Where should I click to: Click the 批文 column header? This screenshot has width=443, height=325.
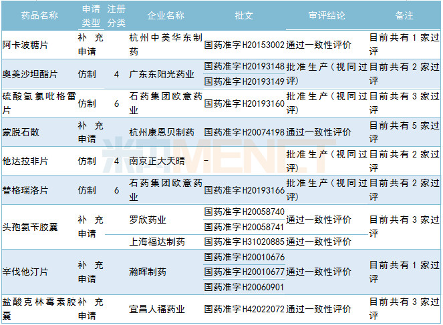[244, 15]
